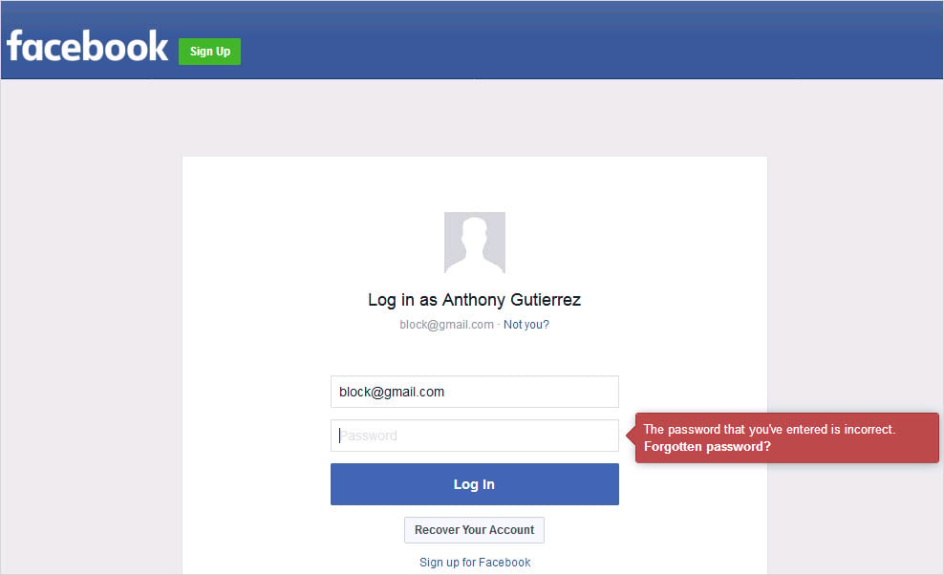Screen dimensions: 944x575
Task: Click the "Not you?" link
Action: point(526,325)
